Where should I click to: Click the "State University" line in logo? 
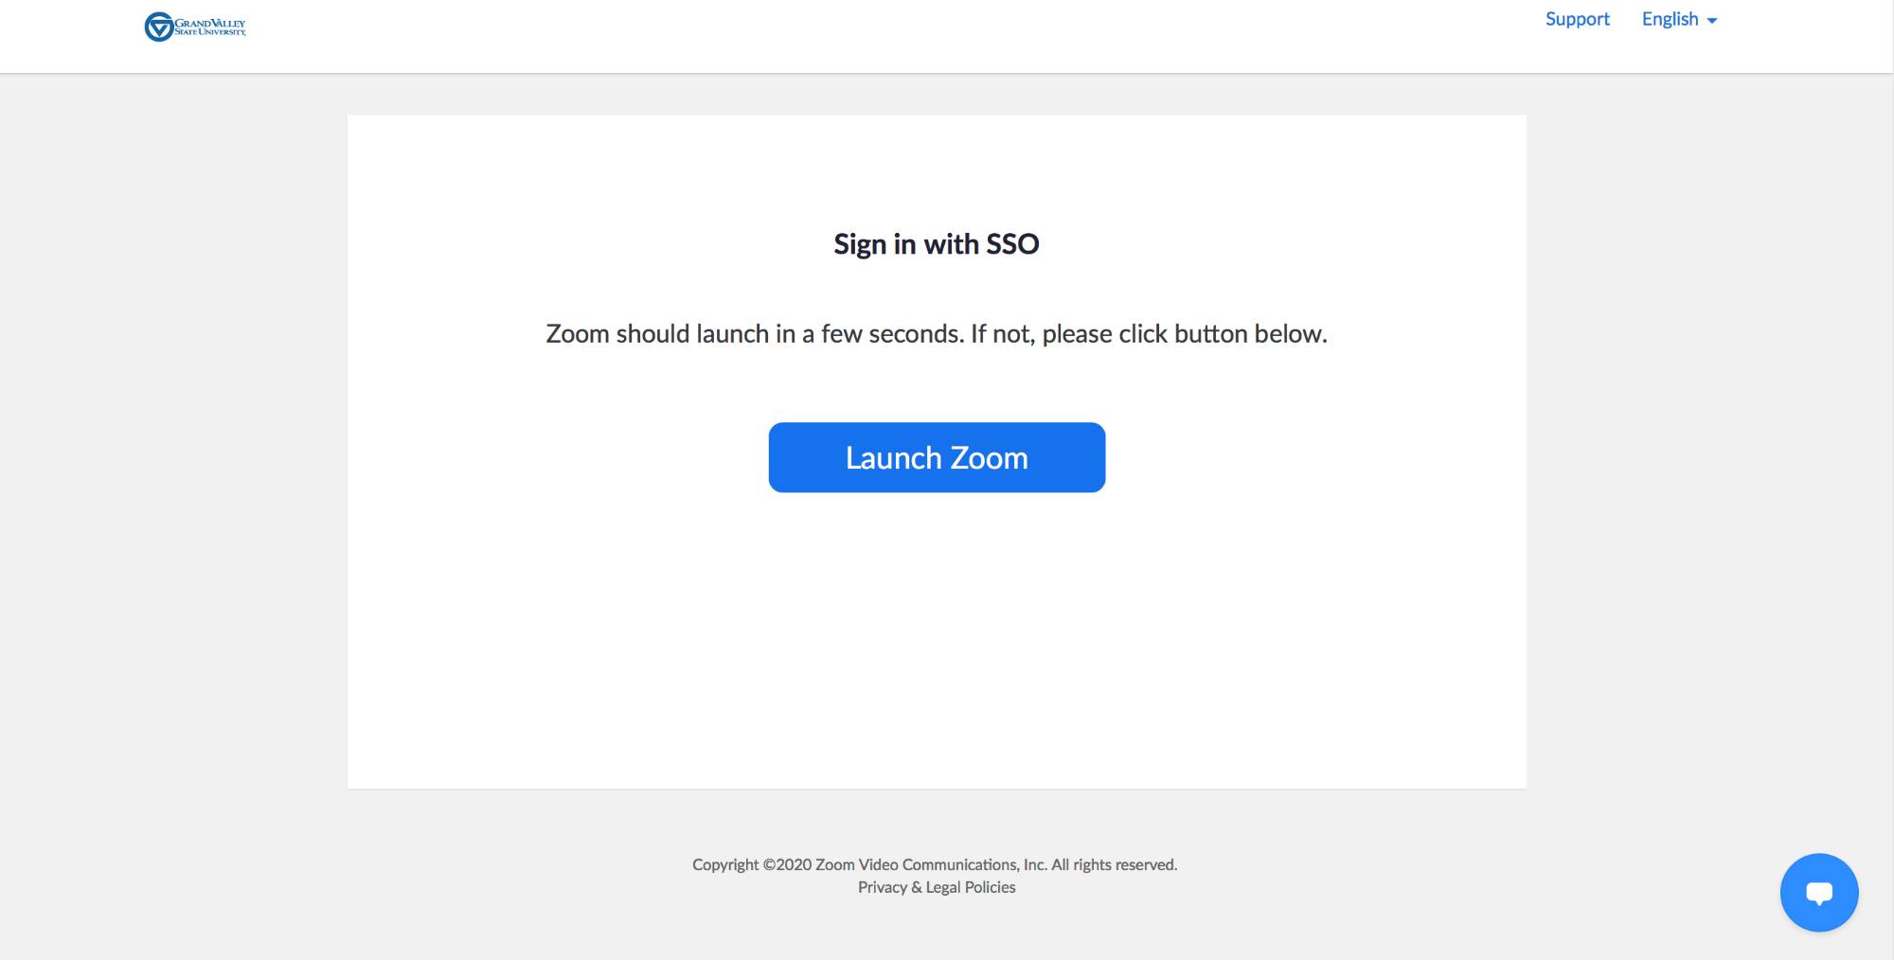pos(209,32)
